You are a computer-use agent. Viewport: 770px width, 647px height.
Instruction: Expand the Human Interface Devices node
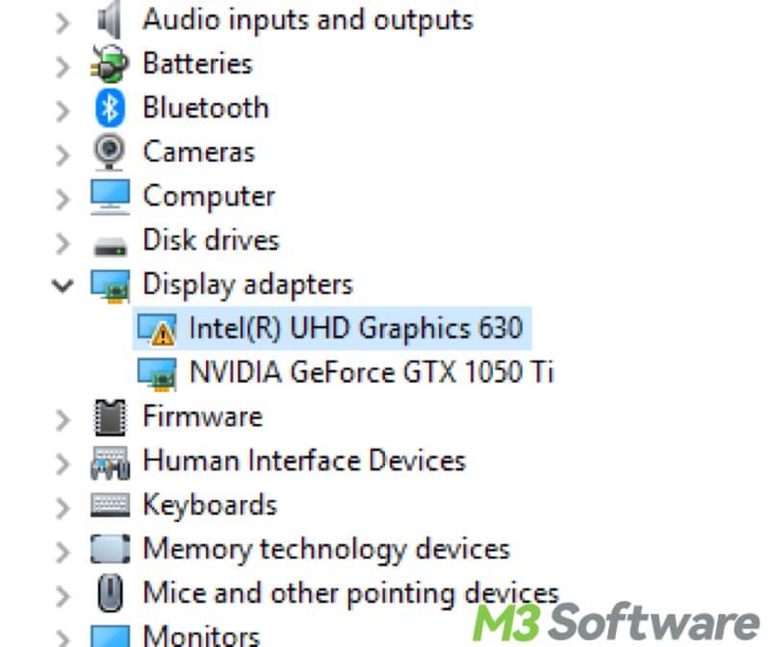click(63, 464)
